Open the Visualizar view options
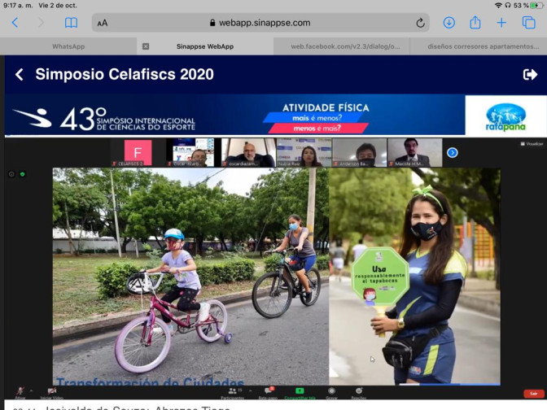Screen dimensions: 547x410 click(533, 143)
